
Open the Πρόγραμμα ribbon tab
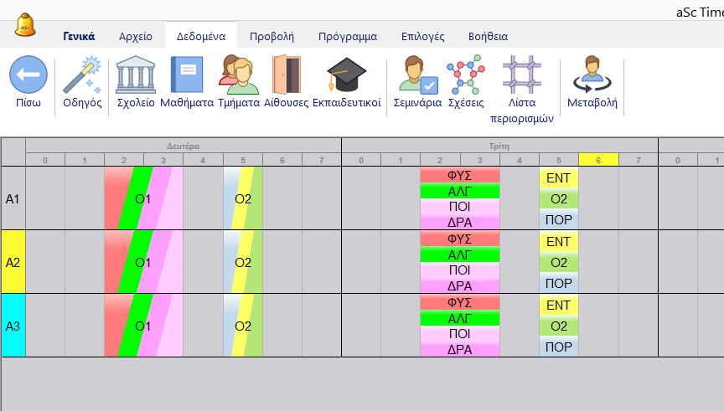347,36
